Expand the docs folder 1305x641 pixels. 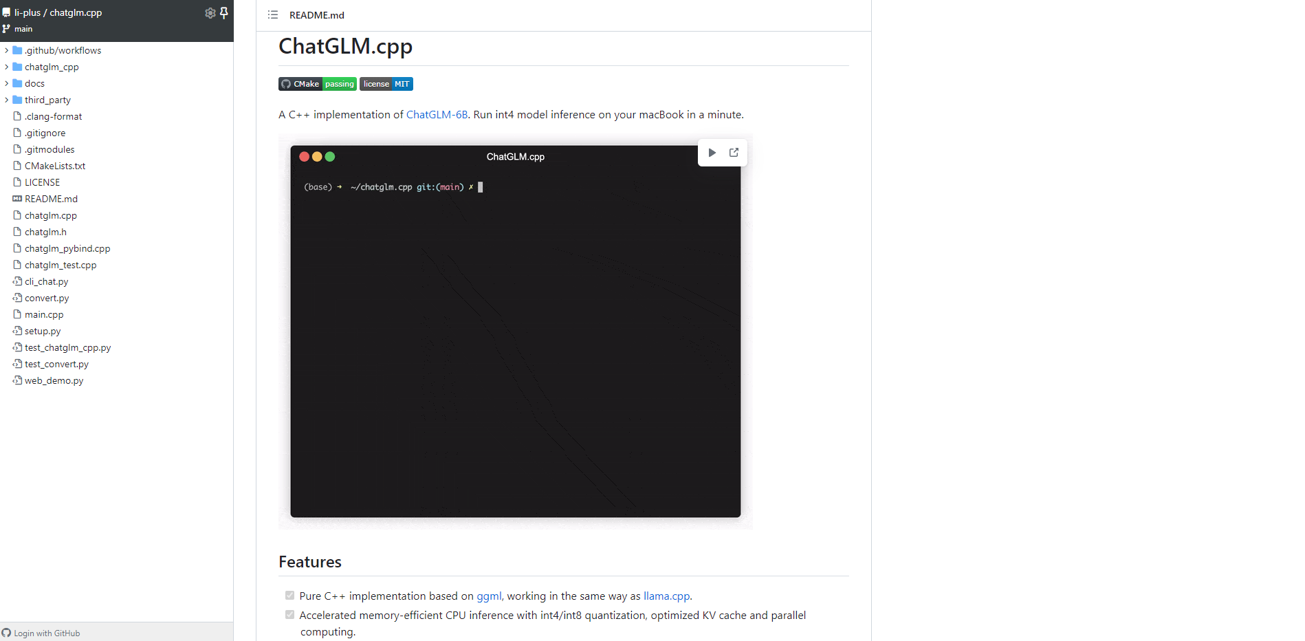[x=7, y=83]
